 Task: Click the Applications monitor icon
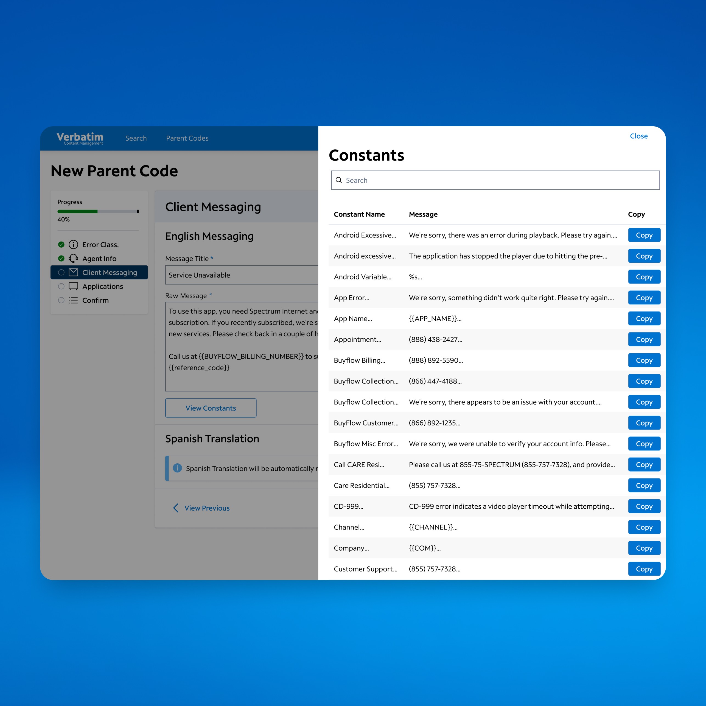74,286
